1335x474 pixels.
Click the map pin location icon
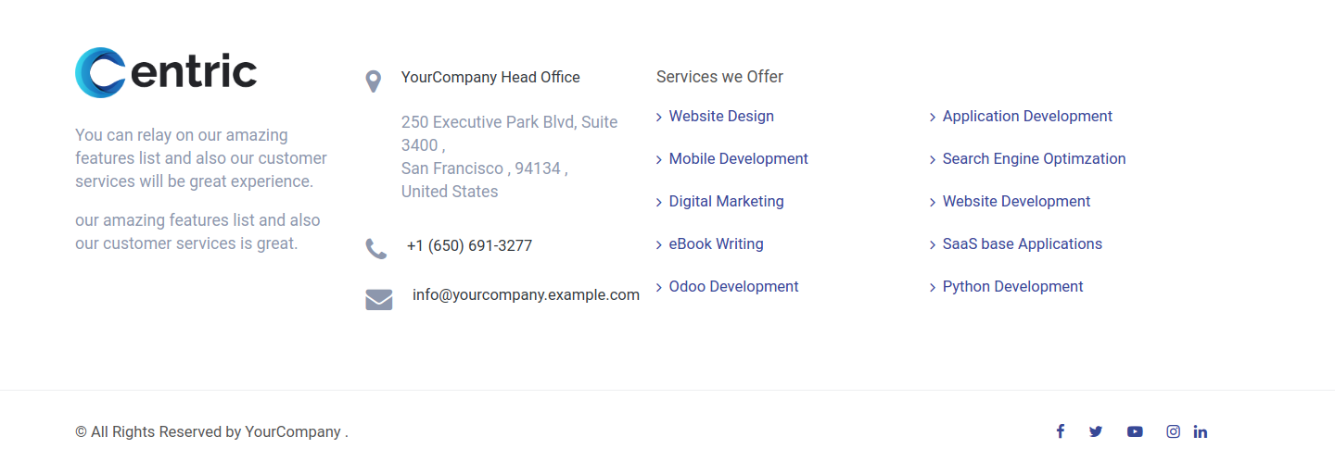pos(374,81)
